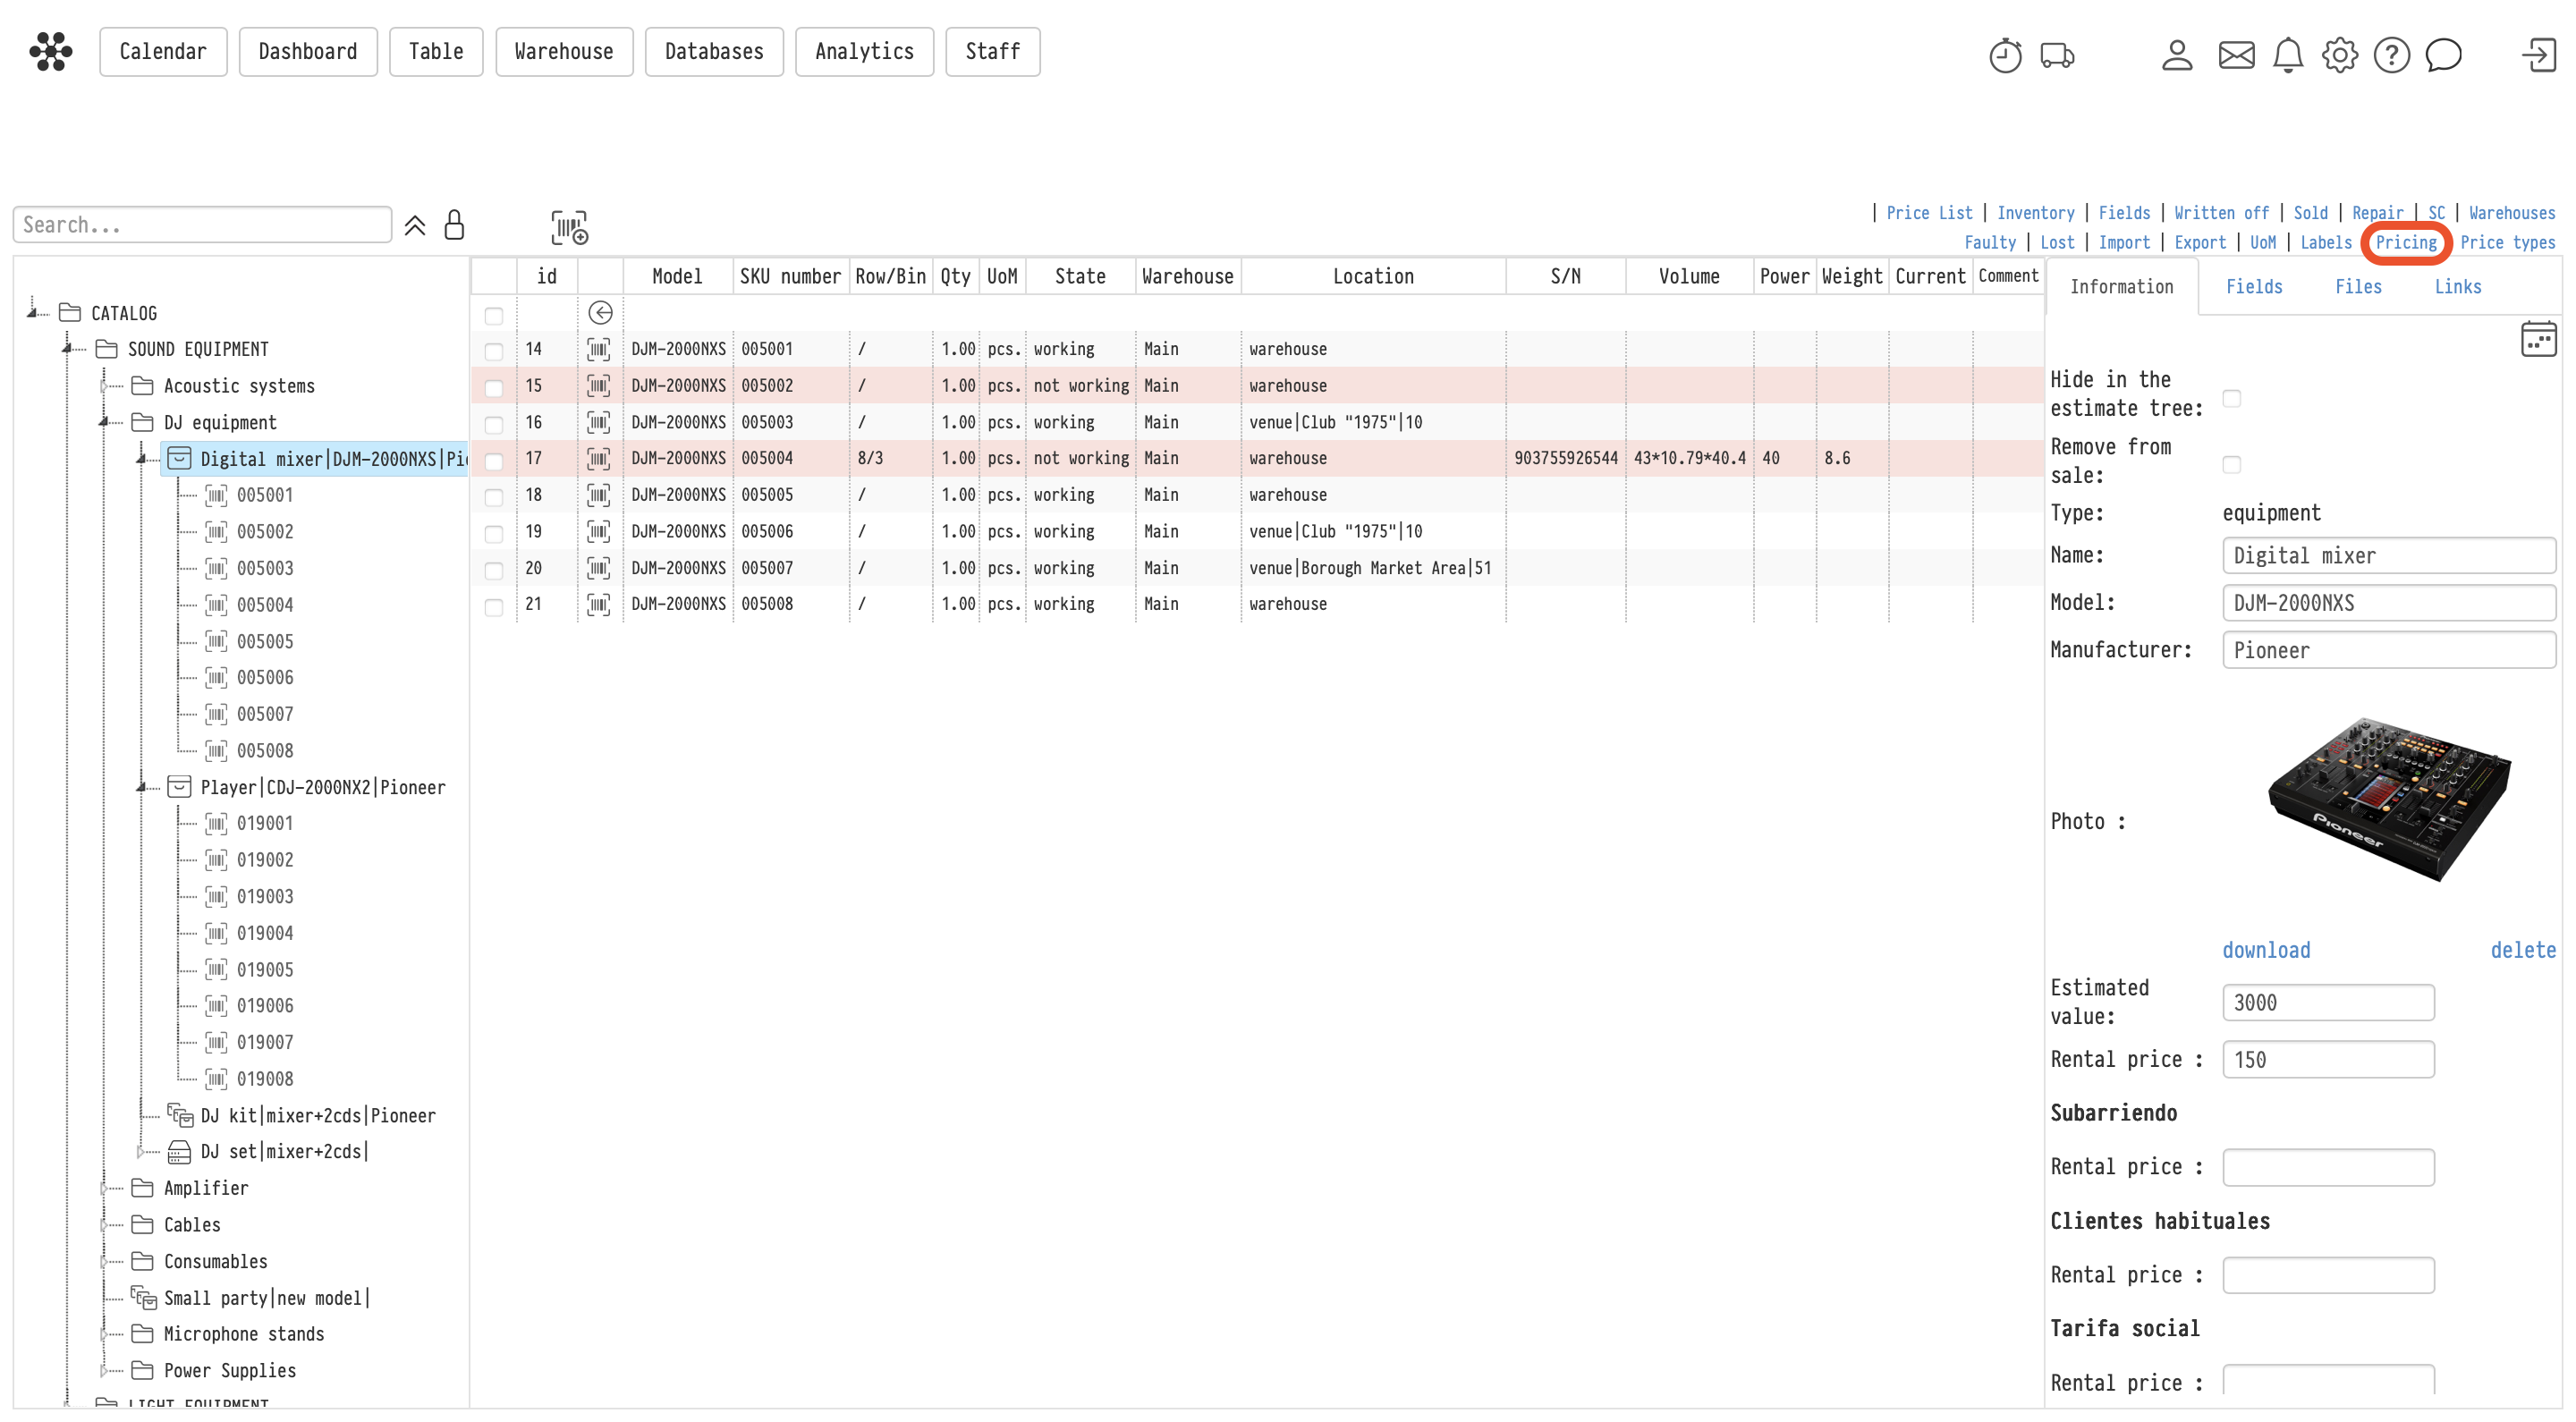Image resolution: width=2576 pixels, height=1422 pixels.
Task: Select checkbox for row id 15
Action: click(x=493, y=387)
